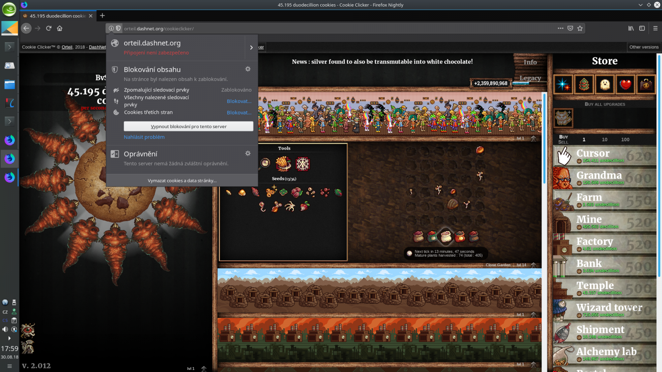
Task: Bookmark this page with the star icon
Action: 580,28
